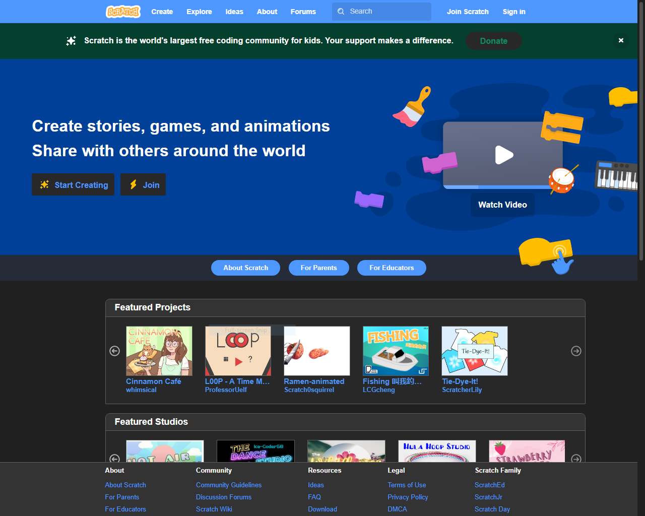645x516 pixels.
Task: Select the For Parents pill button
Action: point(318,268)
